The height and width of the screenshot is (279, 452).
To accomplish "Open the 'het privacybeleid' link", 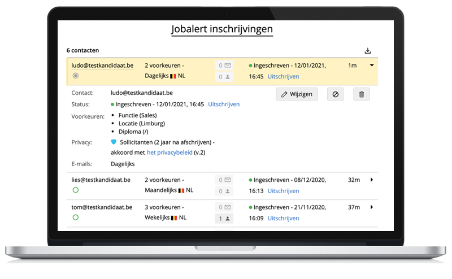I will 169,152.
